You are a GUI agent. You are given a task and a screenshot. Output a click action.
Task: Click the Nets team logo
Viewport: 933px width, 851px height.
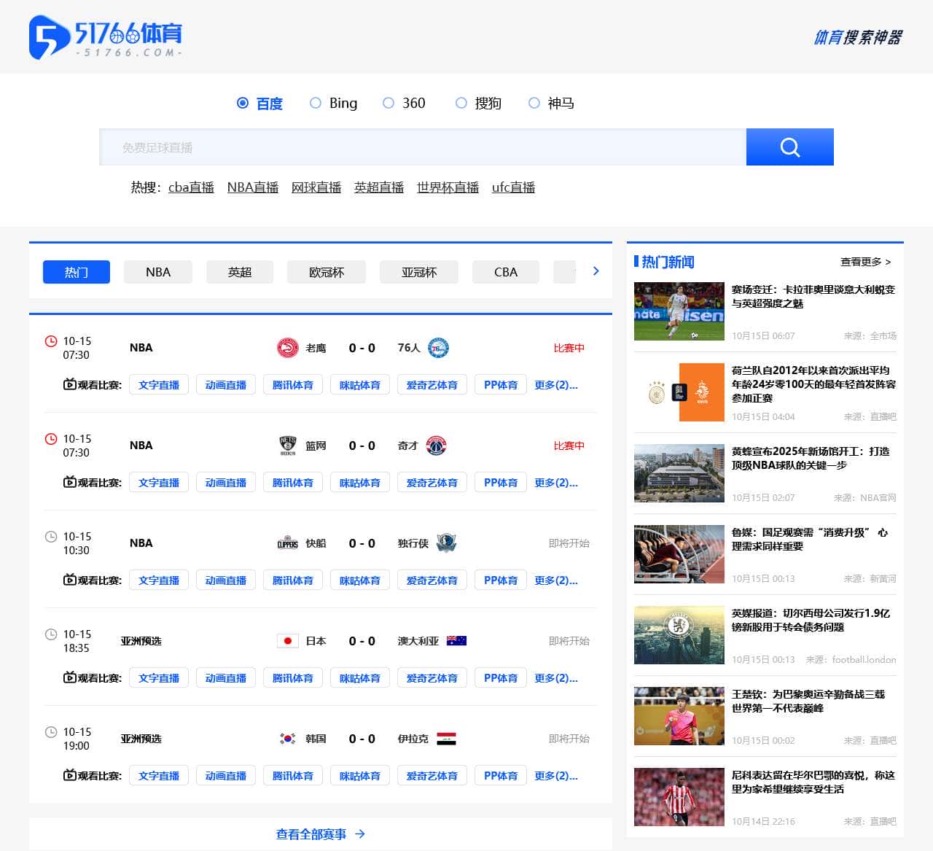pyautogui.click(x=288, y=446)
